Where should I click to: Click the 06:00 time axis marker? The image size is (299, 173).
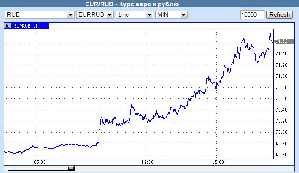(40, 162)
